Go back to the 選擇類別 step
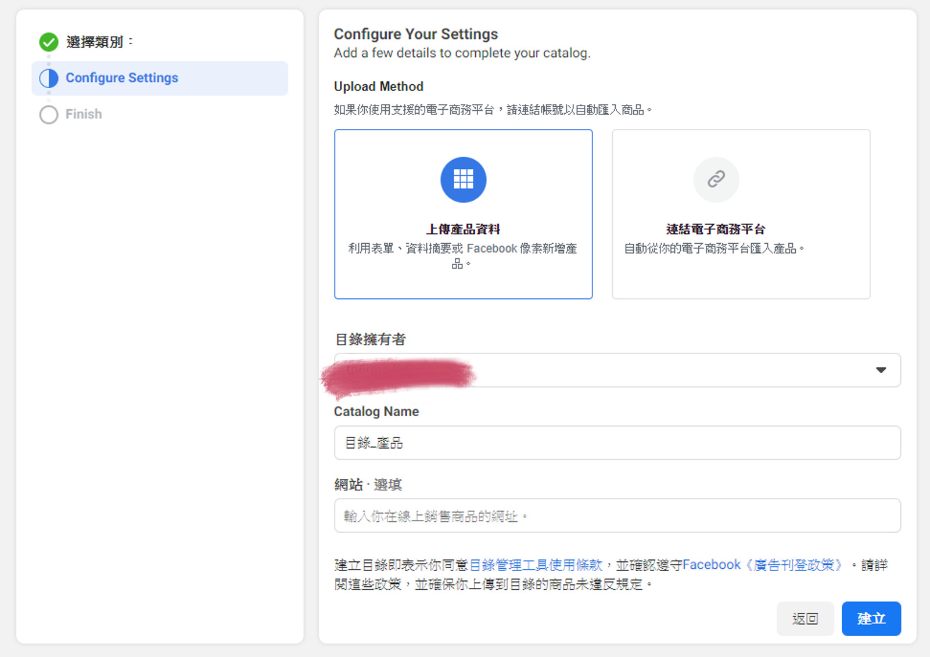Screen dimensions: 930x657 tap(95, 42)
